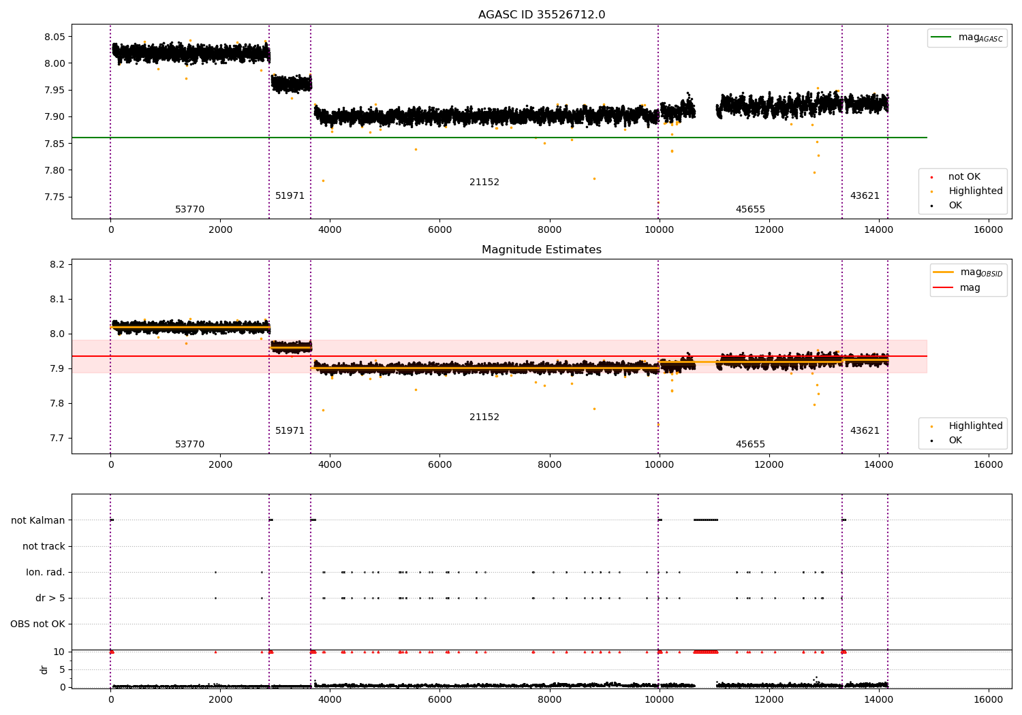Viewport: 1022px width, 715px height.
Task: Click the plot title 'AGASC ID 35526712.0'
Action: [x=542, y=15]
